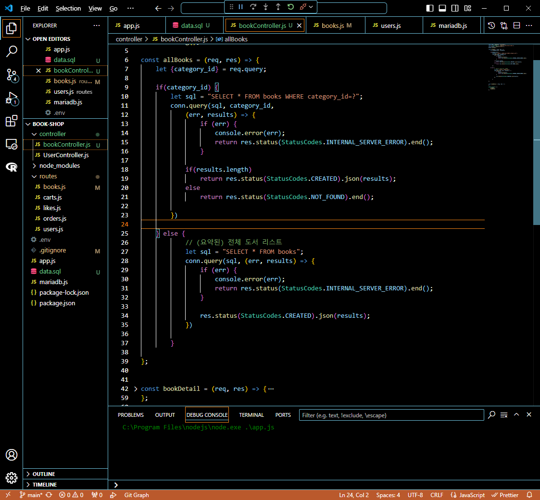This screenshot has width=540, height=500.
Task: Open the Explorer view in activity bar
Action: point(12,28)
